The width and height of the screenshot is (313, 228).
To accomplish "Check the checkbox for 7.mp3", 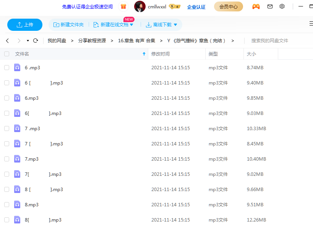I will [x=6, y=159].
